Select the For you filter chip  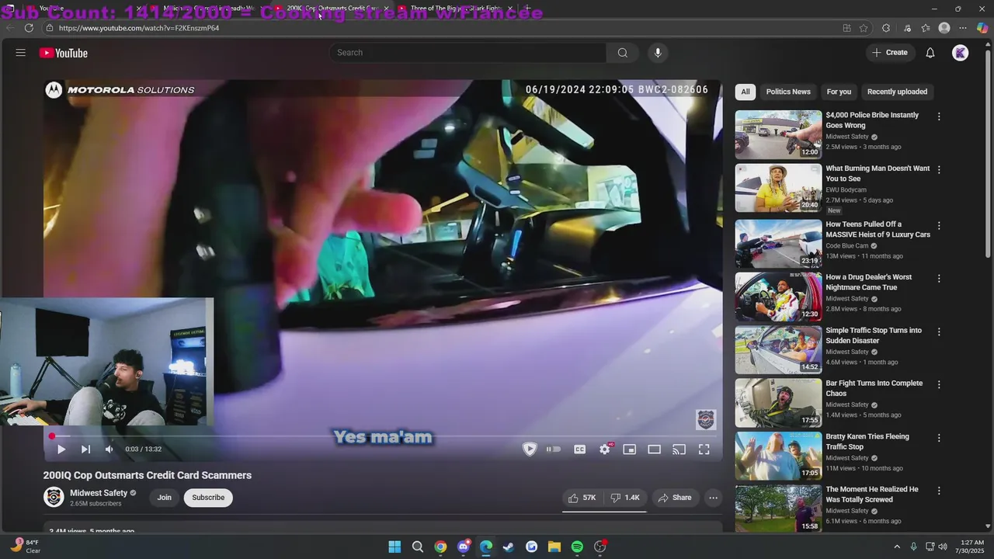(x=839, y=92)
